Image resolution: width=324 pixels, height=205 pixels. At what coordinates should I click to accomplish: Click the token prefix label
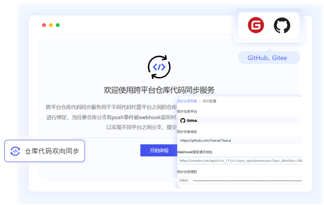click(184, 180)
